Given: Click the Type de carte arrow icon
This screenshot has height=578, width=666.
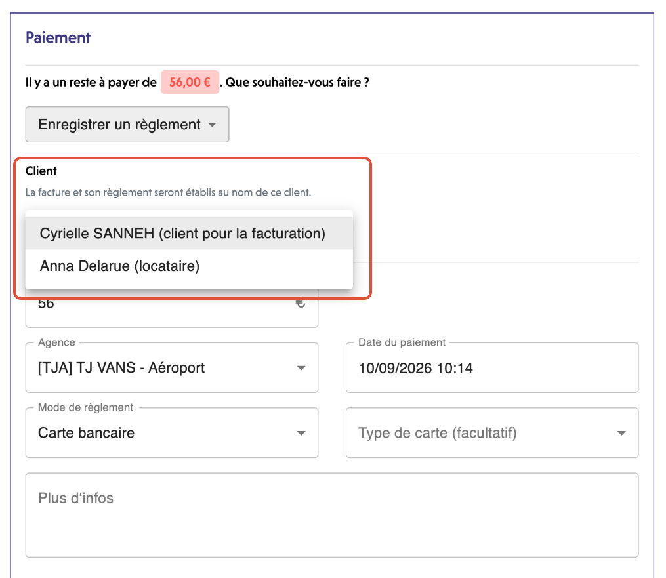Looking at the screenshot, I should point(621,433).
